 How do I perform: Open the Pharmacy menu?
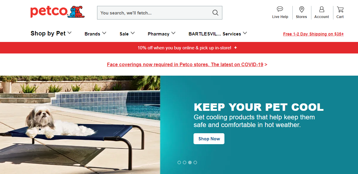click(x=161, y=34)
